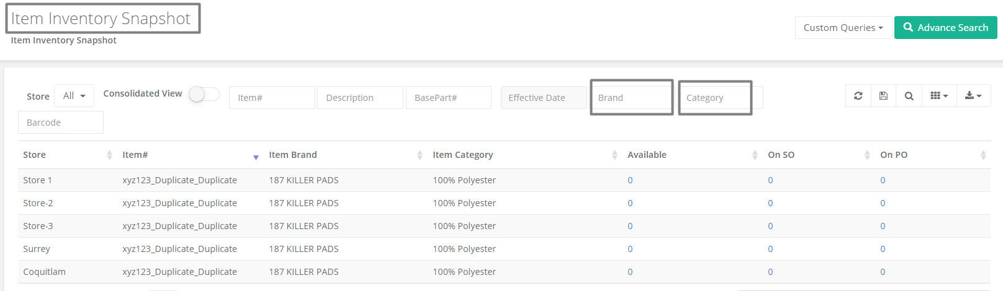Image resolution: width=1003 pixels, height=291 pixels.
Task: Click the refresh icon in the toolbar
Action: click(858, 96)
